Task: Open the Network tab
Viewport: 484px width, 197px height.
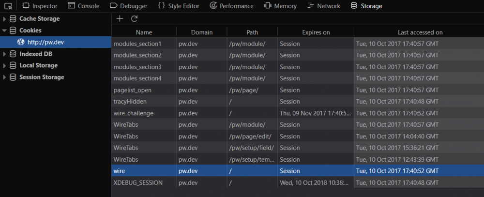Action: (324, 6)
